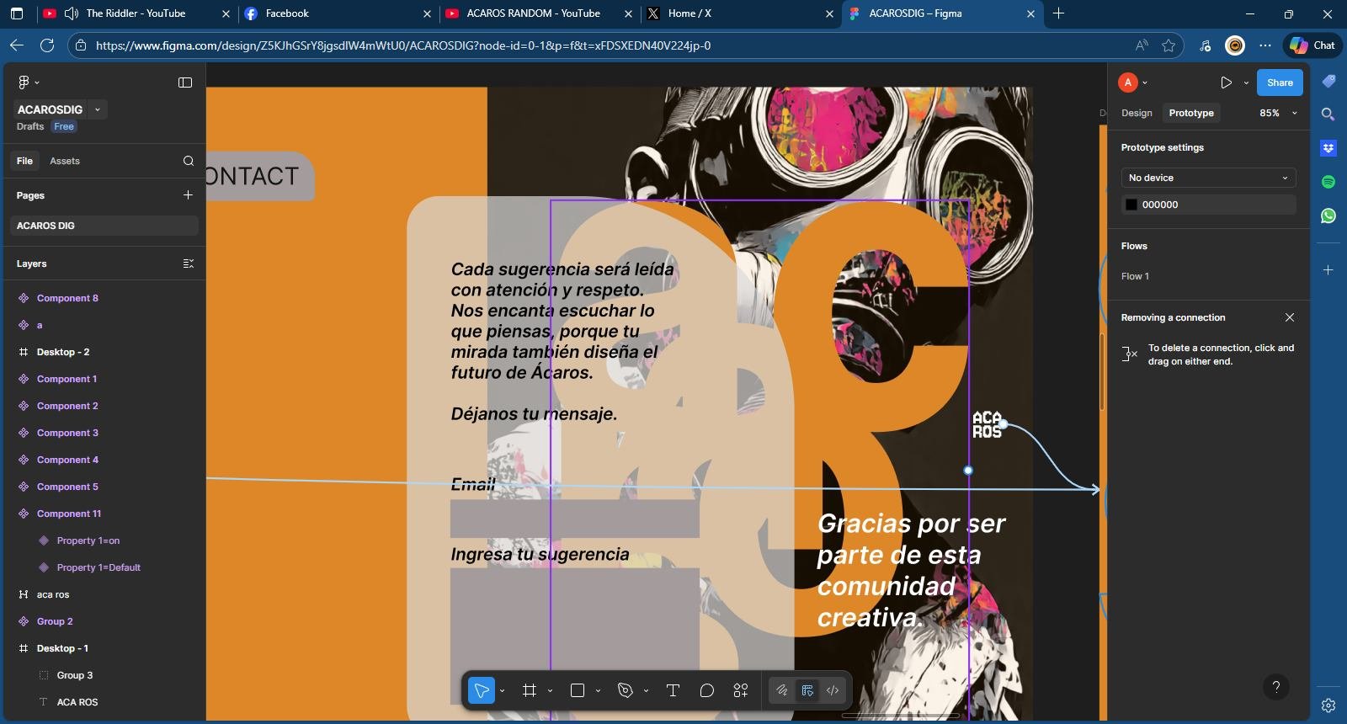The height and width of the screenshot is (724, 1347).
Task: Switch to Design mode in toolbar
Action: pyautogui.click(x=807, y=690)
